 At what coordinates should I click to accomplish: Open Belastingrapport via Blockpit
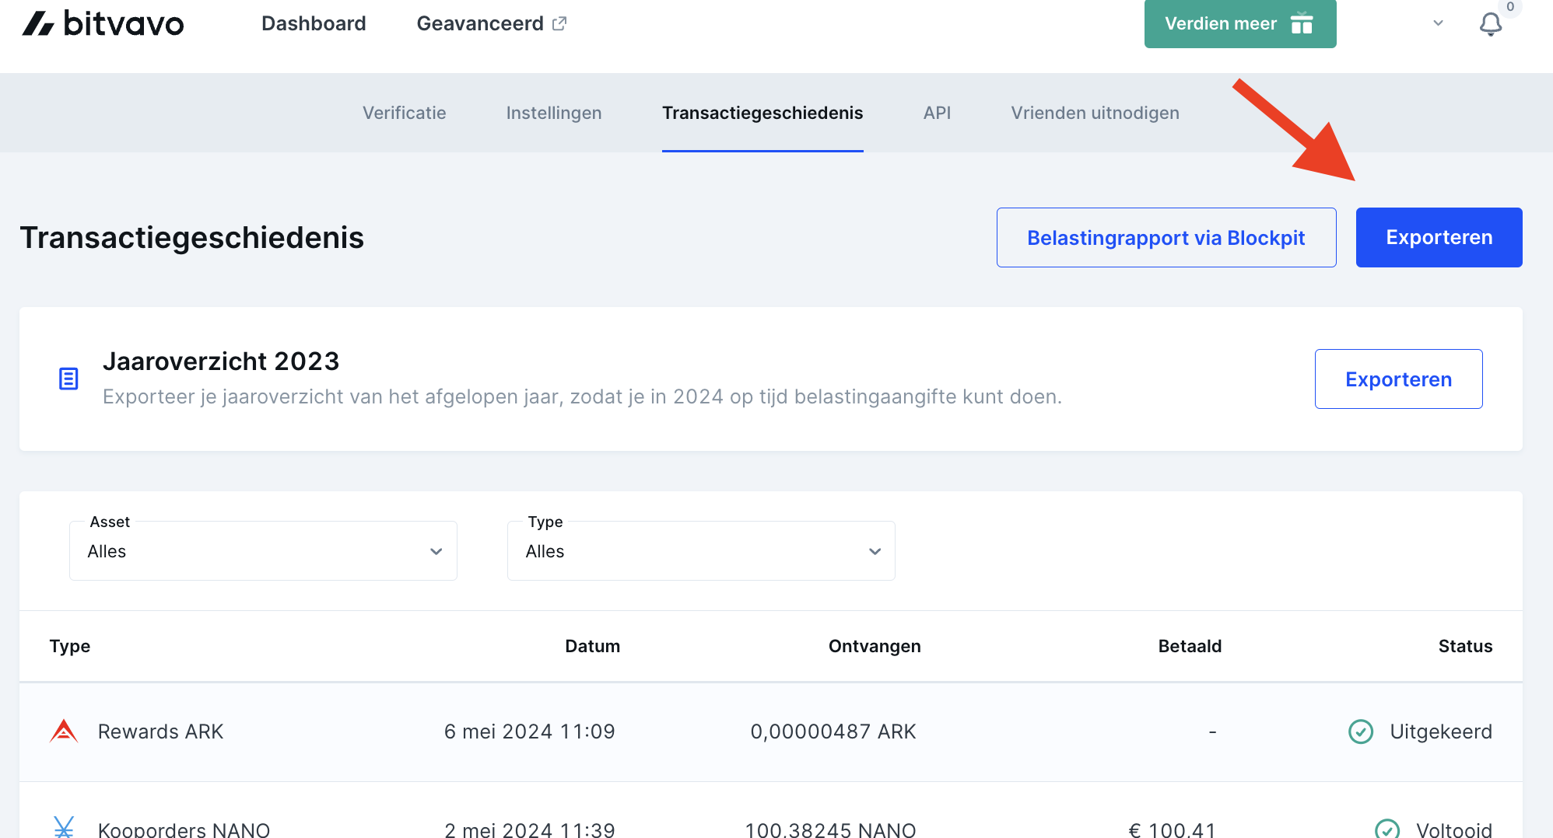(1166, 237)
